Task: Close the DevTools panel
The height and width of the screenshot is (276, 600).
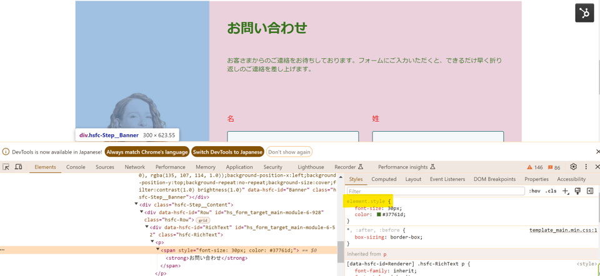Action: [x=597, y=167]
